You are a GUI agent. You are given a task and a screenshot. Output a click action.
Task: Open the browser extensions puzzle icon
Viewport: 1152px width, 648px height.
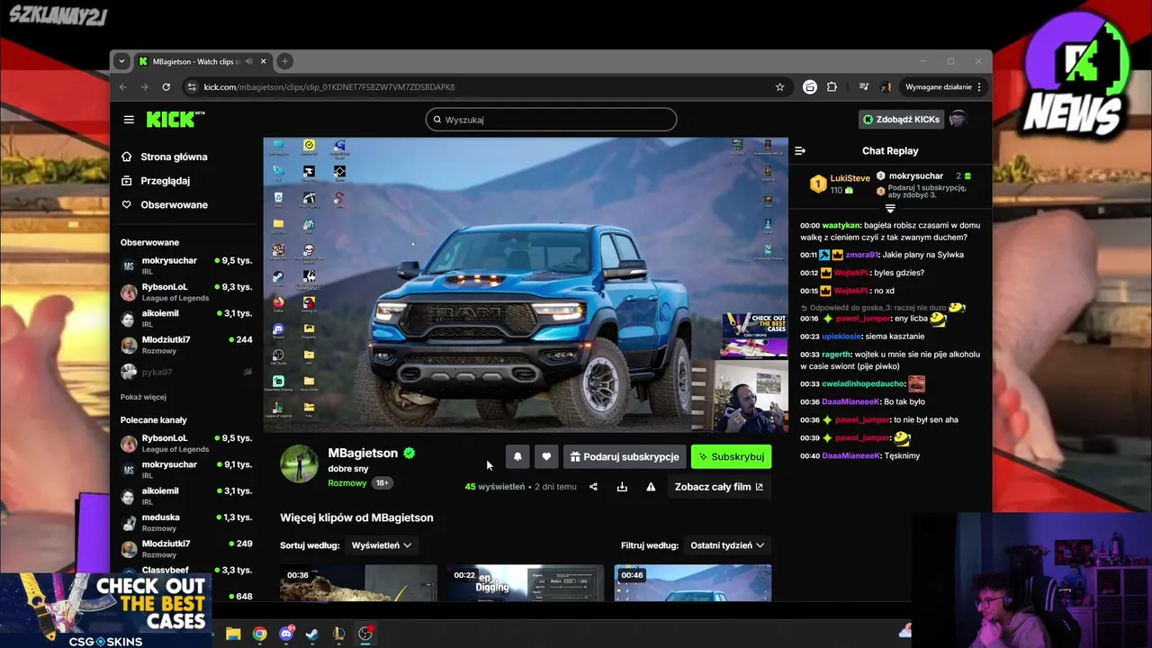(832, 87)
